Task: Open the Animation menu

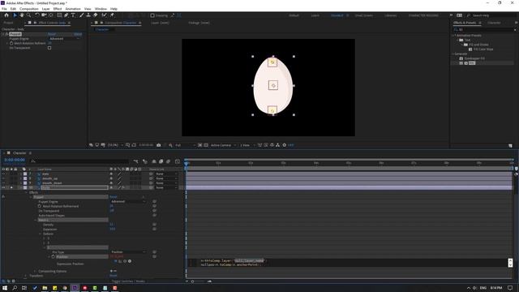Action: click(73, 9)
